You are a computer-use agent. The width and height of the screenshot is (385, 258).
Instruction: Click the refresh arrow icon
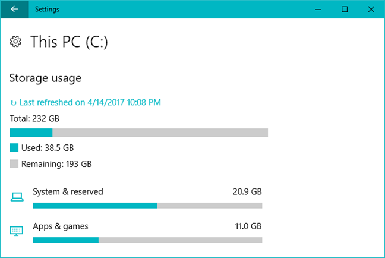(14, 103)
